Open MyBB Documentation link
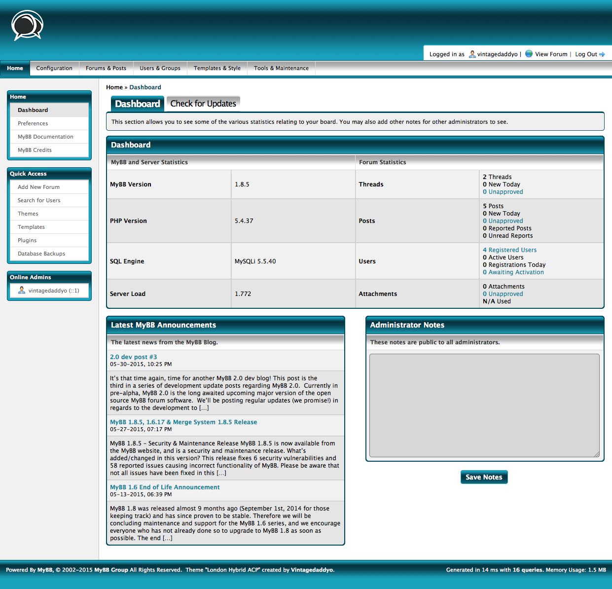The image size is (612, 589). pyautogui.click(x=45, y=137)
